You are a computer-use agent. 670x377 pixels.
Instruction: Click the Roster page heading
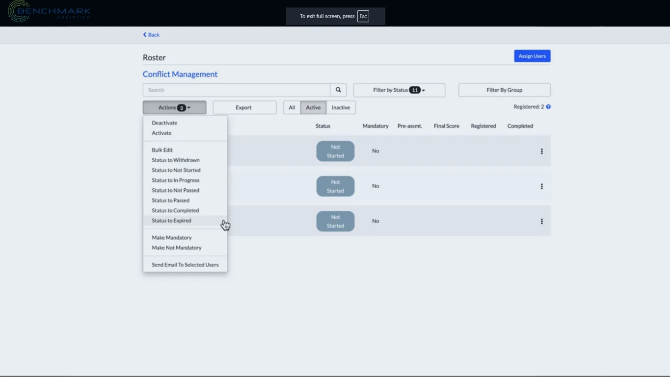click(x=154, y=57)
